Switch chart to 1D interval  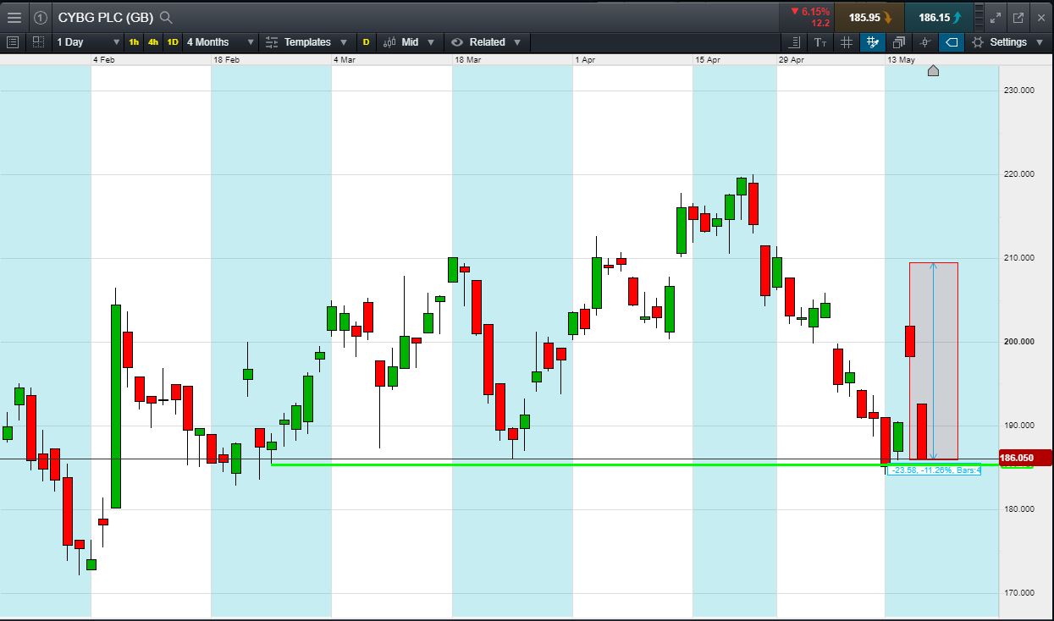coord(173,41)
